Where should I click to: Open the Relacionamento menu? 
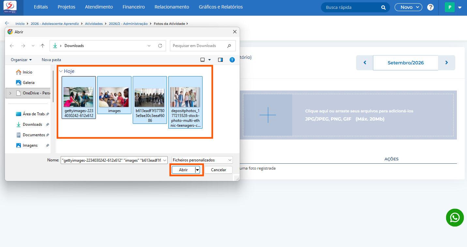coord(172,7)
